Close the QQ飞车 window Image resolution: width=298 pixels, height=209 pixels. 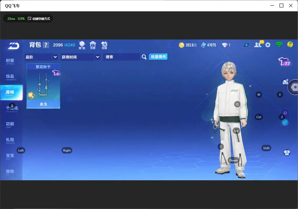tap(291, 6)
